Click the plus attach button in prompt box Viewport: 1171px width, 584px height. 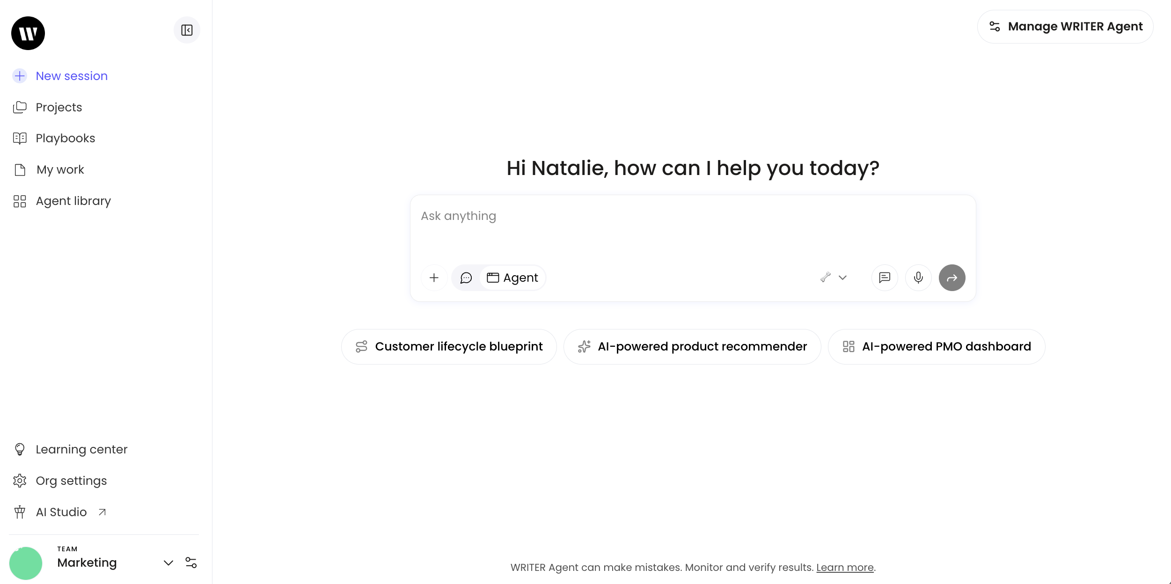pyautogui.click(x=434, y=278)
